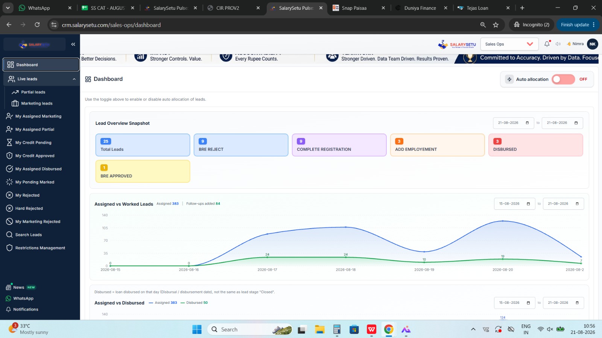The width and height of the screenshot is (602, 338).
Task: Switch to the Tejas Loan tab
Action: point(484,8)
